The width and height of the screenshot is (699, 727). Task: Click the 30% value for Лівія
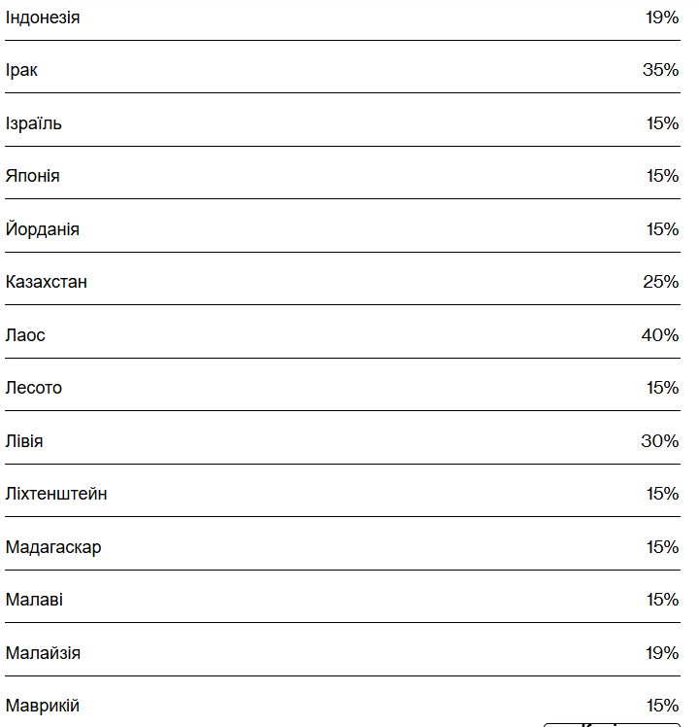[659, 441]
